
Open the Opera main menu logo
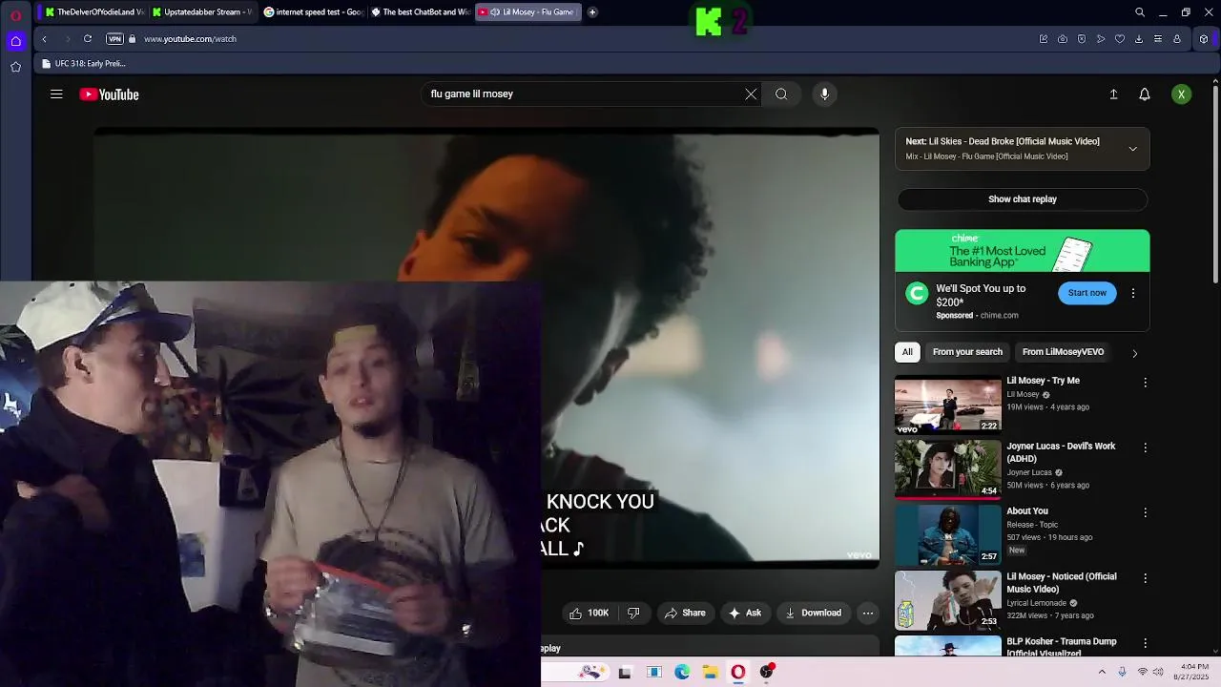point(15,15)
